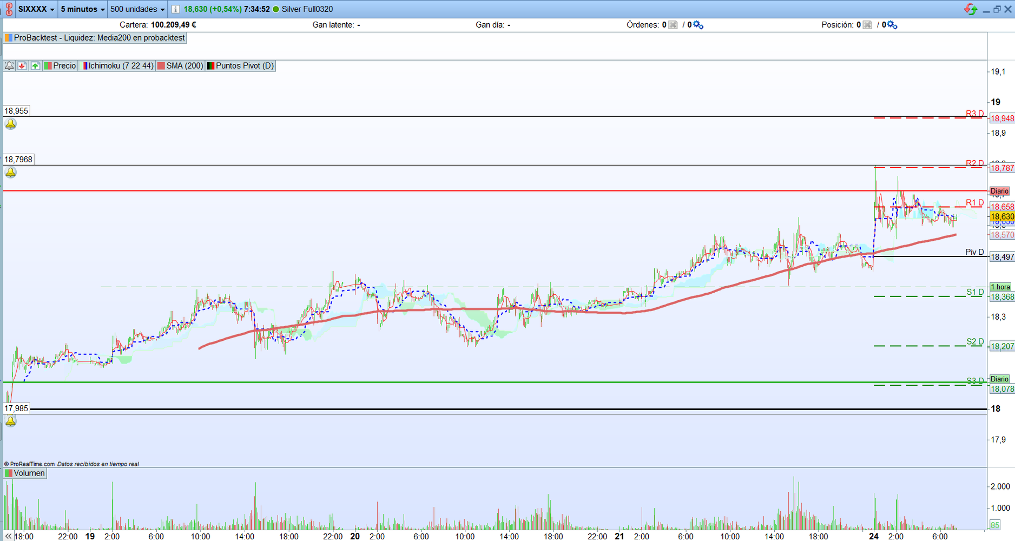This screenshot has height=541, width=1015.
Task: Open the ProBacktest Liquidez Media200 label
Action: click(x=95, y=38)
